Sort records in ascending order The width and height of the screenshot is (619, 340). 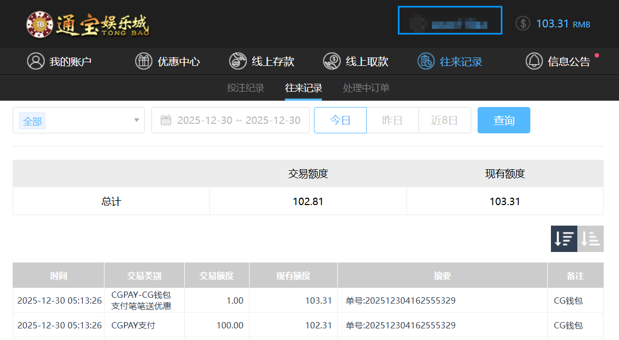(591, 239)
